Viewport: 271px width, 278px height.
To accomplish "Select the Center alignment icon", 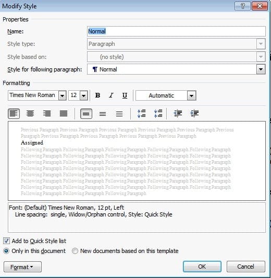I will click(30, 114).
